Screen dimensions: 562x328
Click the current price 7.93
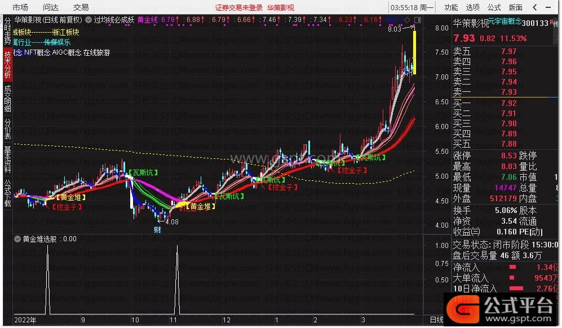point(464,38)
